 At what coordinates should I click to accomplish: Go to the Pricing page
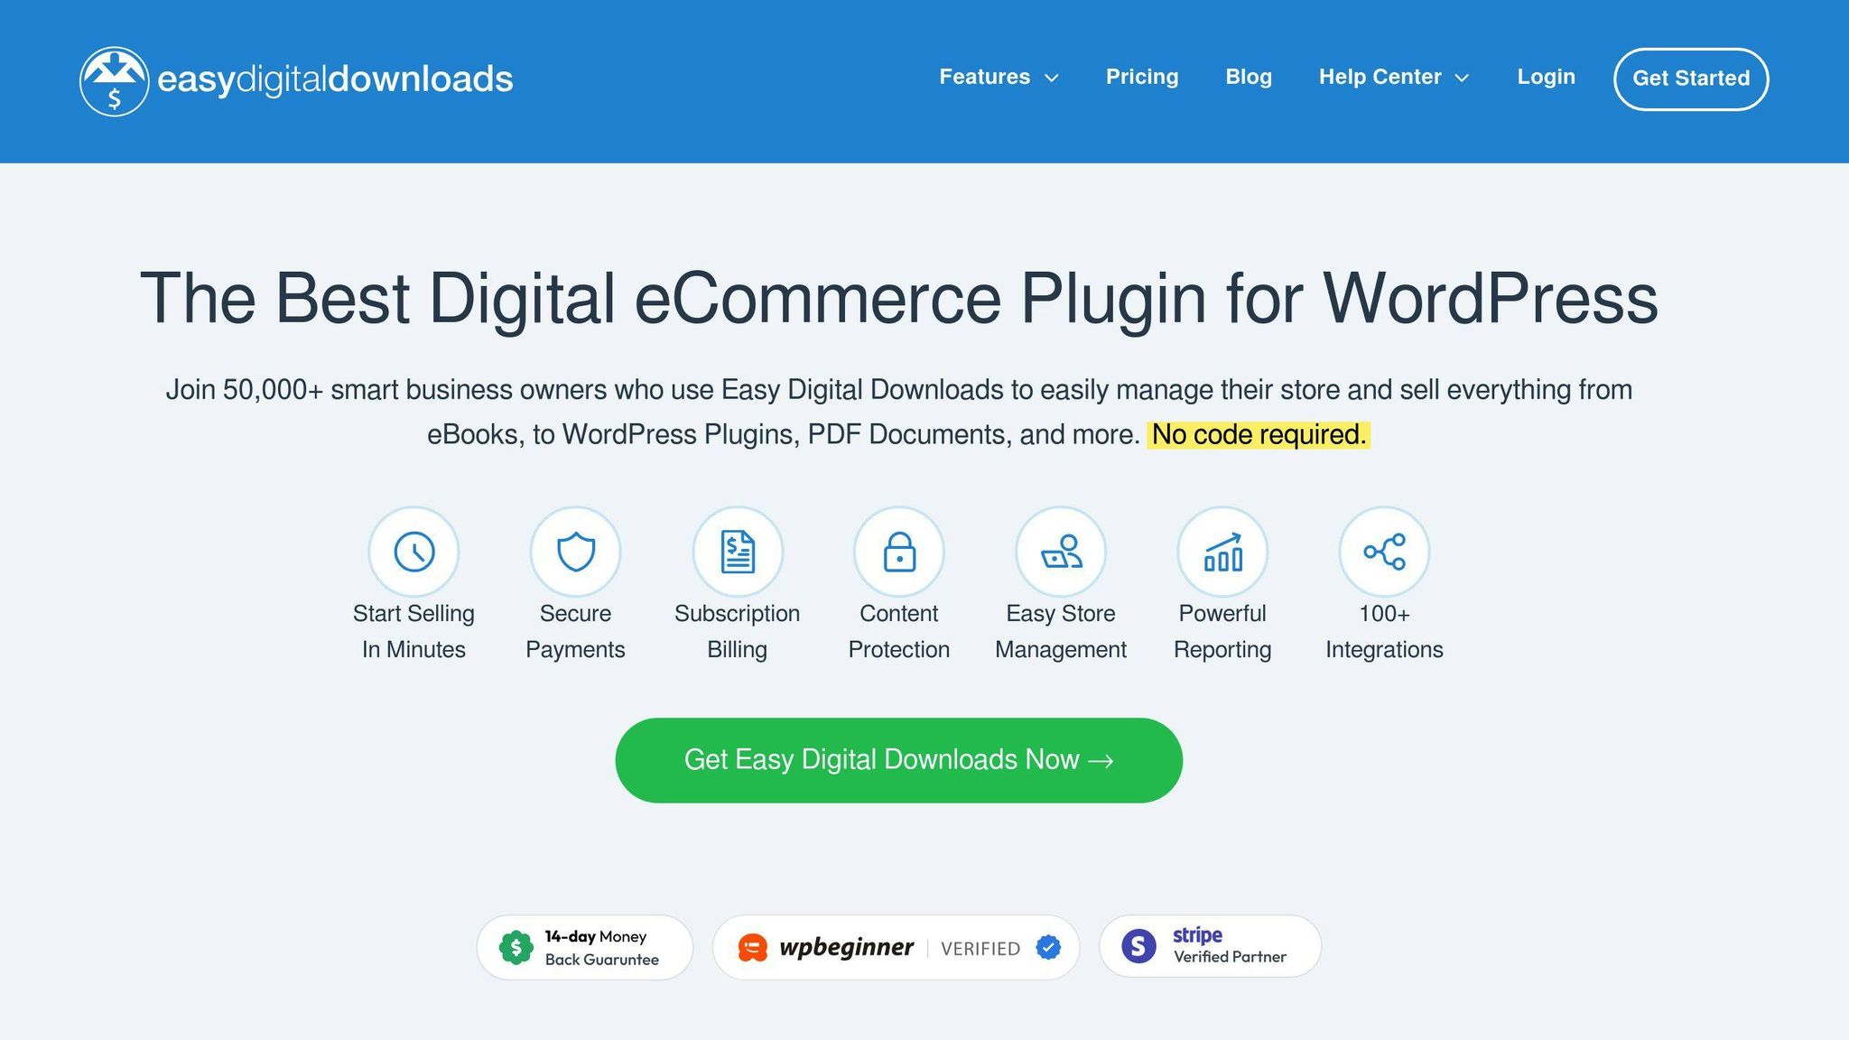(1142, 77)
